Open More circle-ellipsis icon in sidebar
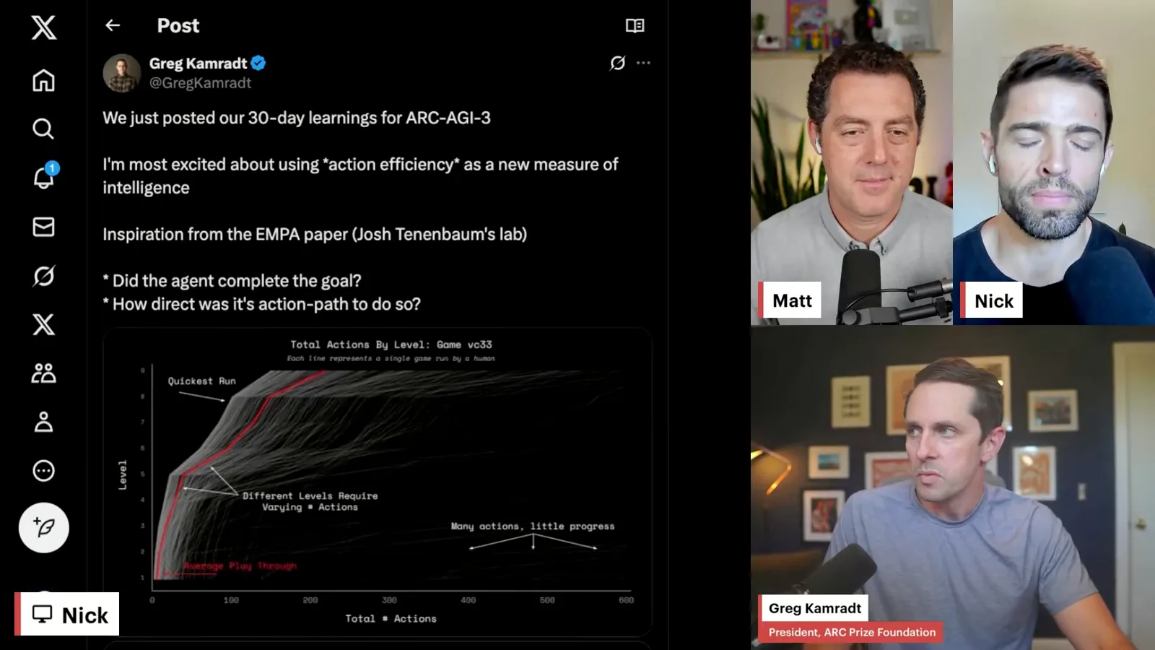 tap(43, 471)
